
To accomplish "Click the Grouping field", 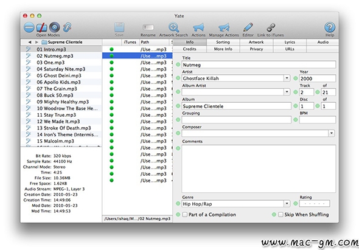I will coord(236,120).
